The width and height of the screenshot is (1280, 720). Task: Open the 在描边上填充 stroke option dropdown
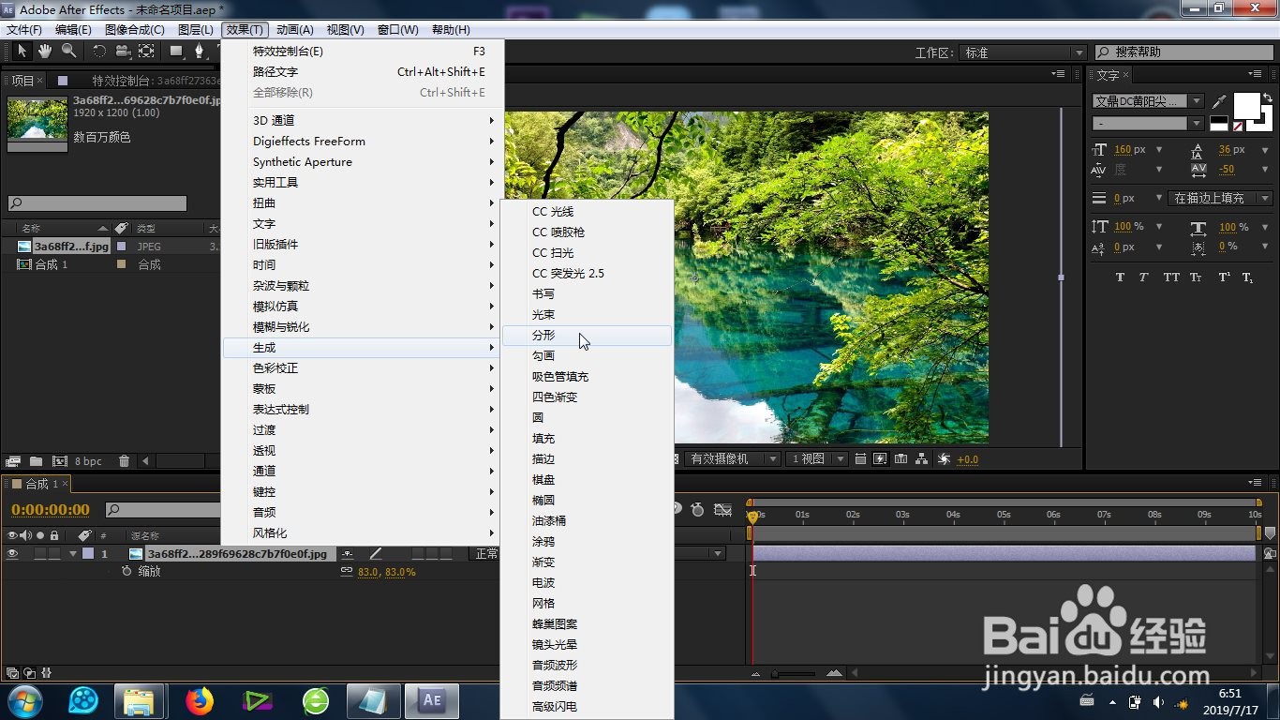1222,198
